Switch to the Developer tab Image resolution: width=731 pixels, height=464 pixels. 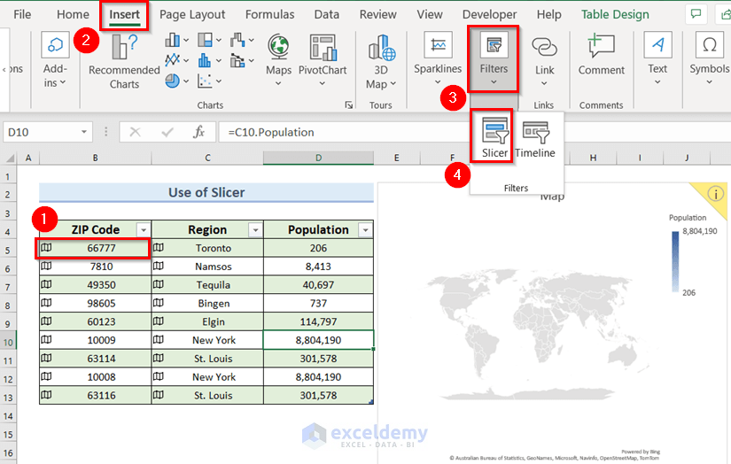(489, 14)
